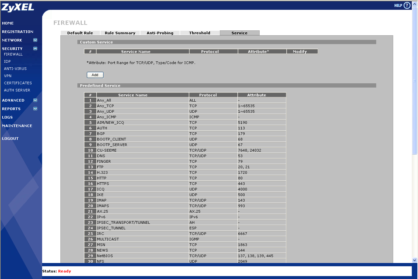This screenshot has height=279, width=418.
Task: Expand the NETWORK menu arrow
Action: 35,40
